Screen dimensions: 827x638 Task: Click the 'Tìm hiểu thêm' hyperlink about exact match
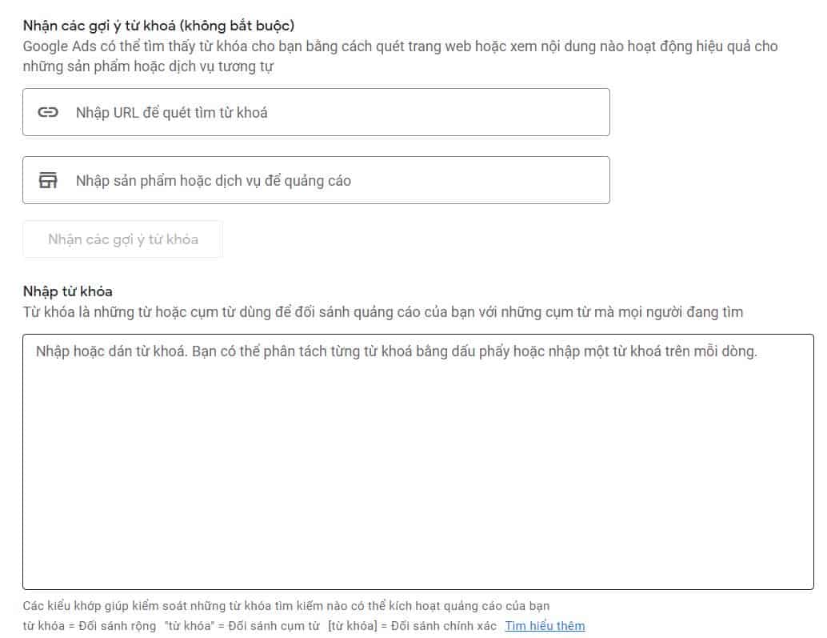pyautogui.click(x=544, y=625)
